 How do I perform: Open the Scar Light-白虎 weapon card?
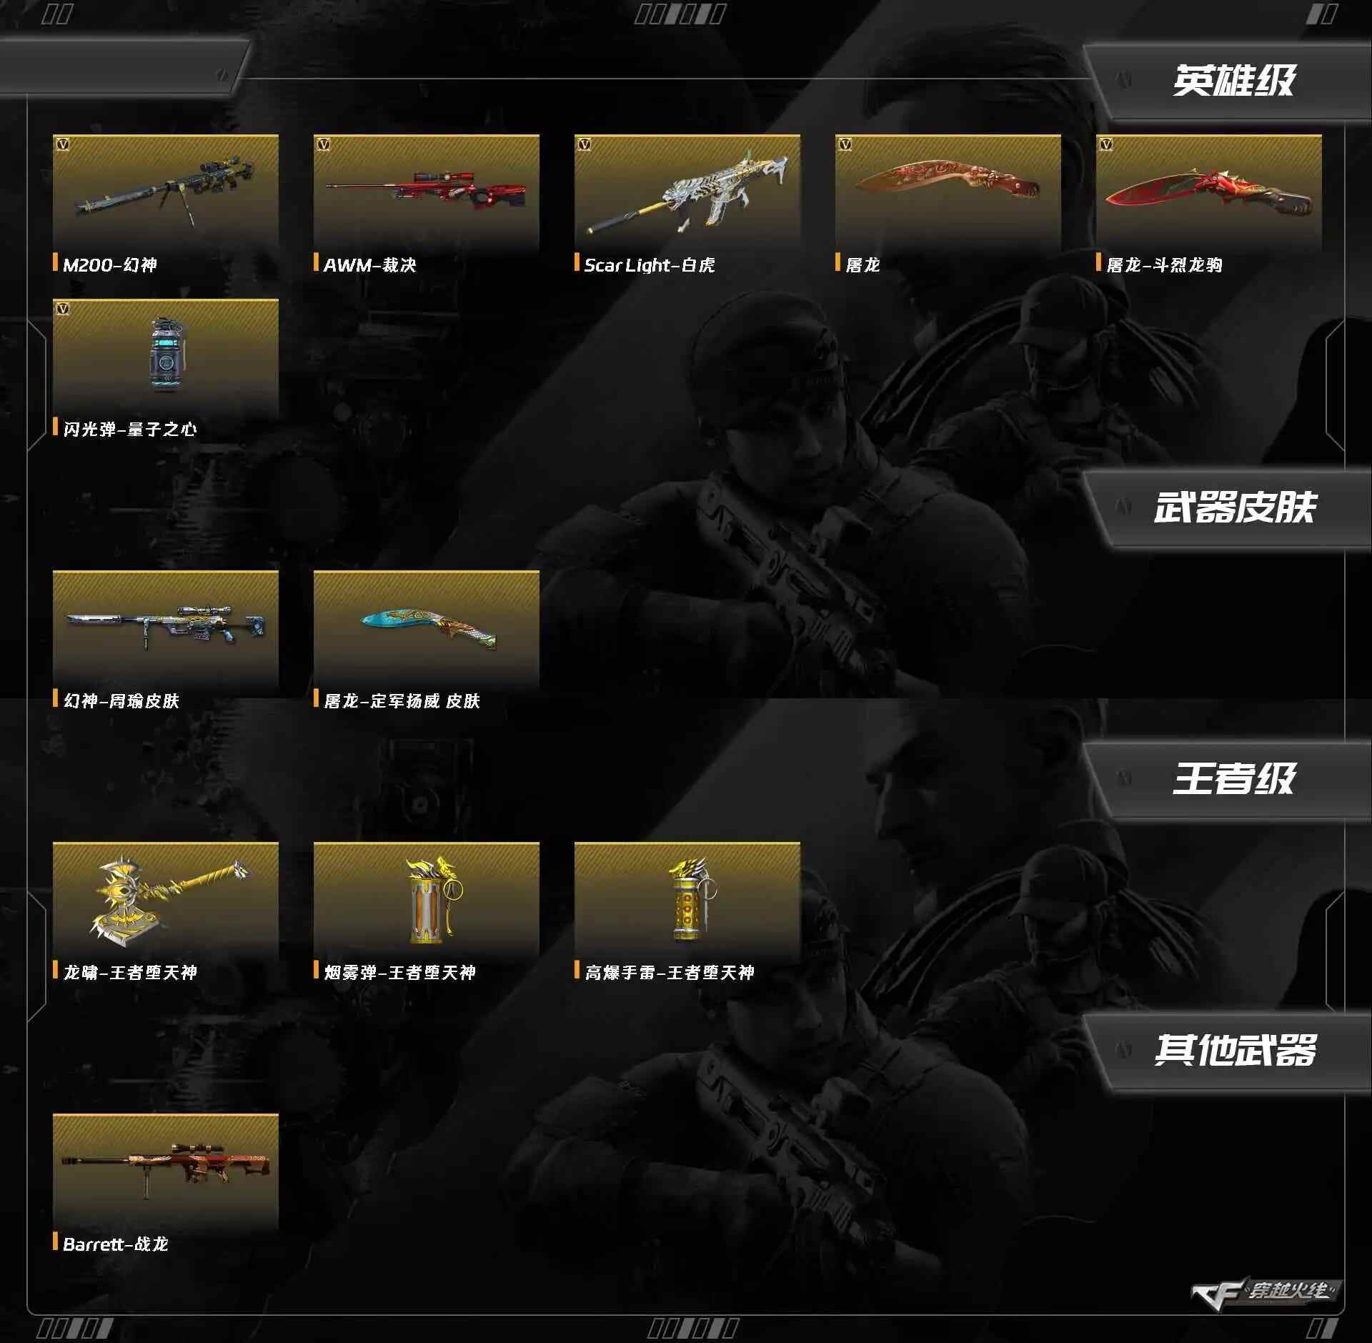click(687, 192)
